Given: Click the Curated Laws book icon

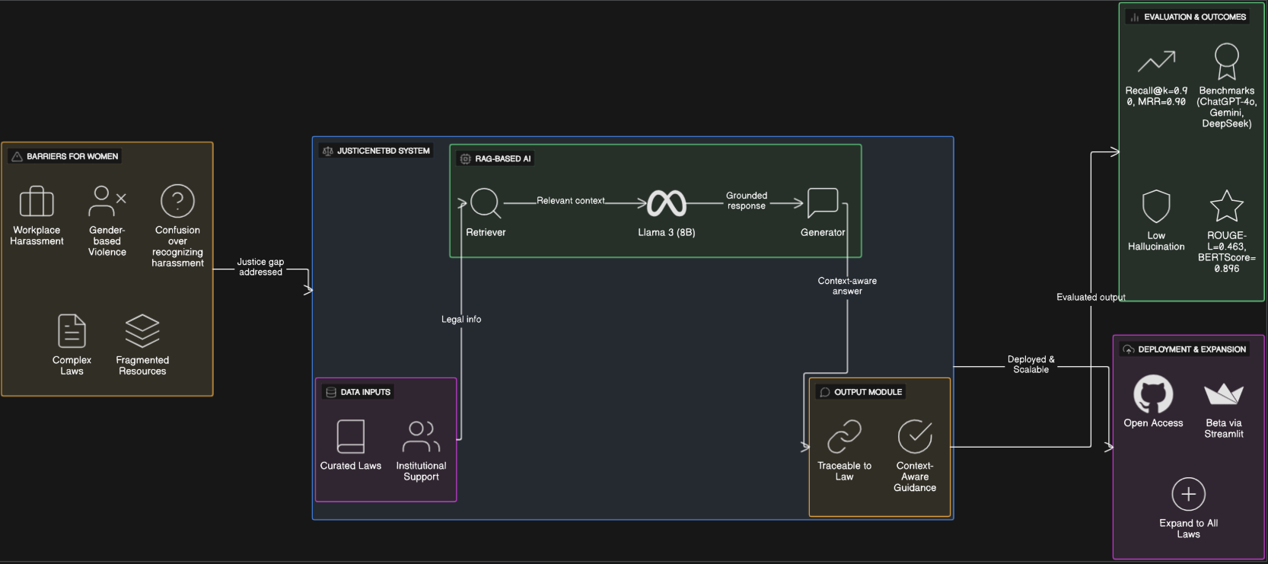Looking at the screenshot, I should pos(351,437).
